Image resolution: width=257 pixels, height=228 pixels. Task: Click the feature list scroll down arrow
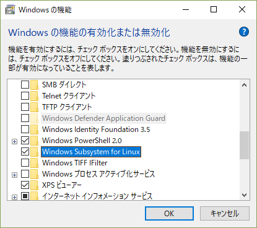click(x=245, y=195)
